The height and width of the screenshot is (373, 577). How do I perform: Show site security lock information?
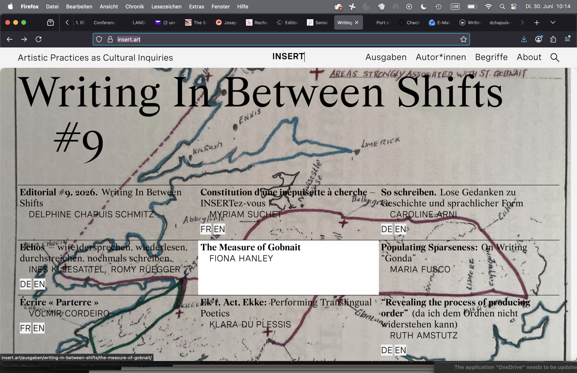[x=110, y=39]
